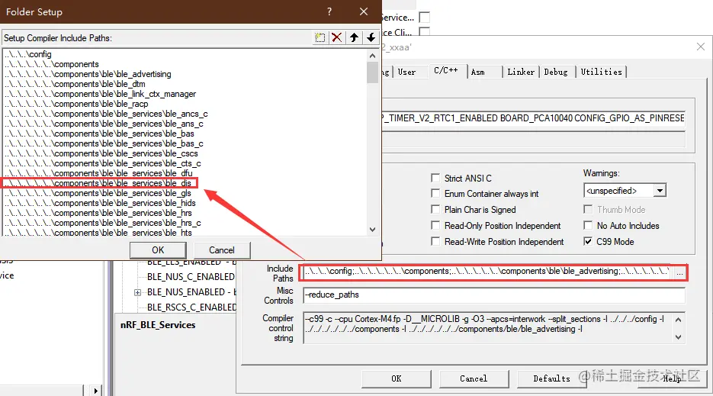713x396 pixels.
Task: Switch to the Debug tab
Action: (556, 72)
